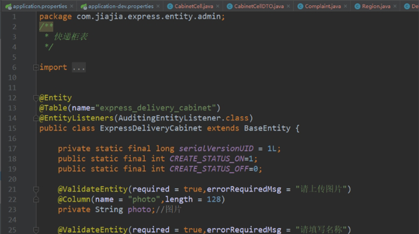The width and height of the screenshot is (419, 234).
Task: Click the class icon on CabinetCell.java tab
Action: 170,6
